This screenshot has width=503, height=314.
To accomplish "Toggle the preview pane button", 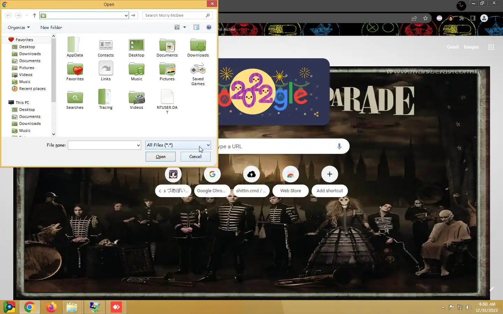I will coord(196,27).
